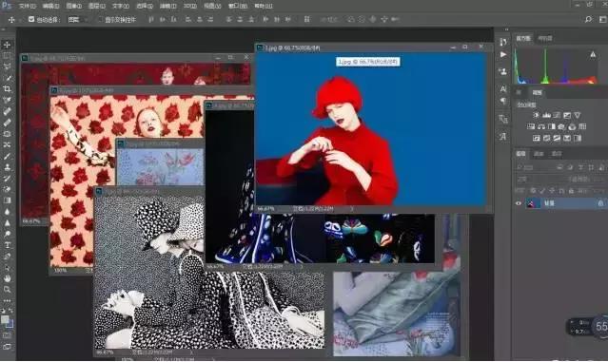The image size is (608, 362).
Task: Select the Rectangular Marquee tool
Action: (7, 56)
